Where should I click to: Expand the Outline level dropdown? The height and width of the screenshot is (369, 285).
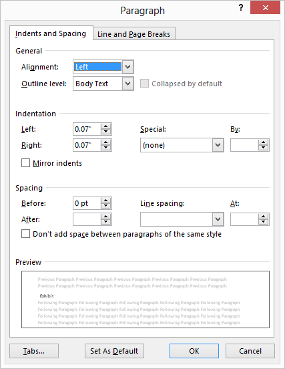click(x=127, y=84)
